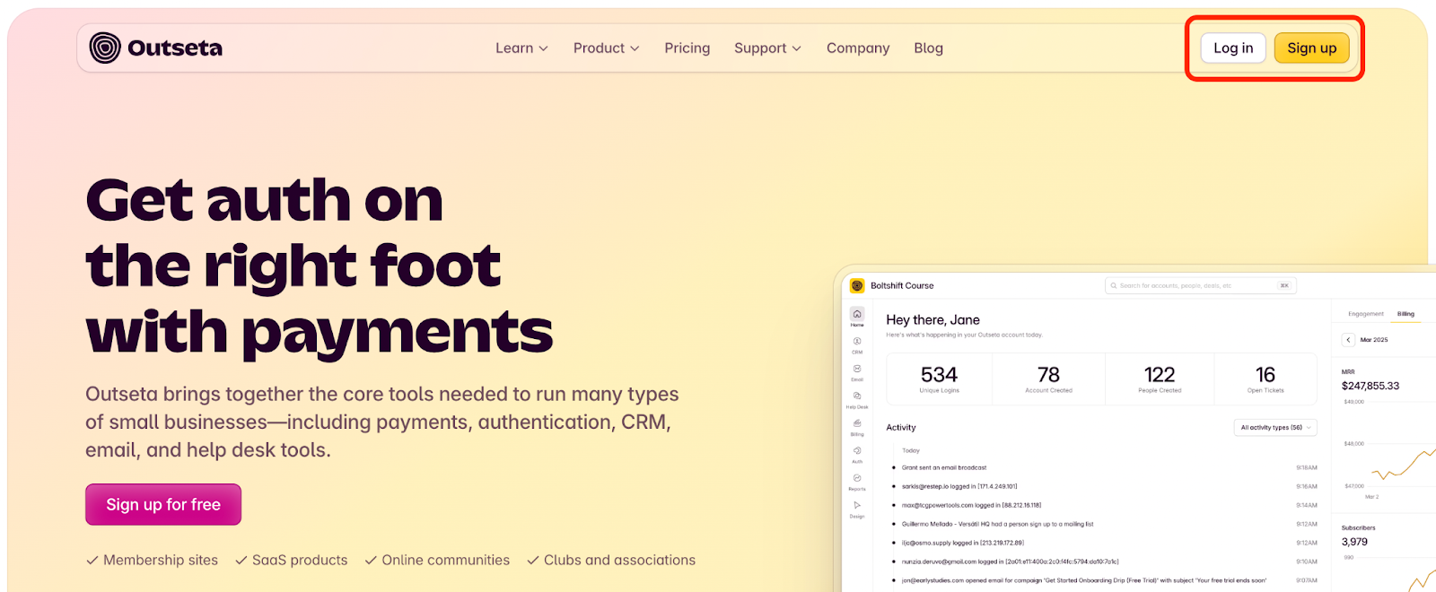
Task: Click the 122 People Created stat
Action: [x=1160, y=379]
